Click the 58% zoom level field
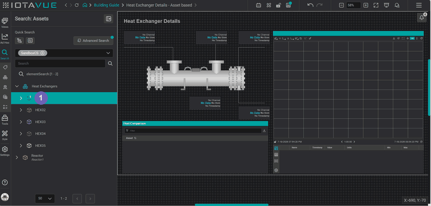This screenshot has width=431, height=206. pos(353,5)
